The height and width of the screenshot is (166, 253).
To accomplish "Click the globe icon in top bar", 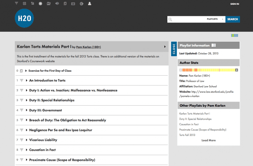I will (x=81, y=4).
